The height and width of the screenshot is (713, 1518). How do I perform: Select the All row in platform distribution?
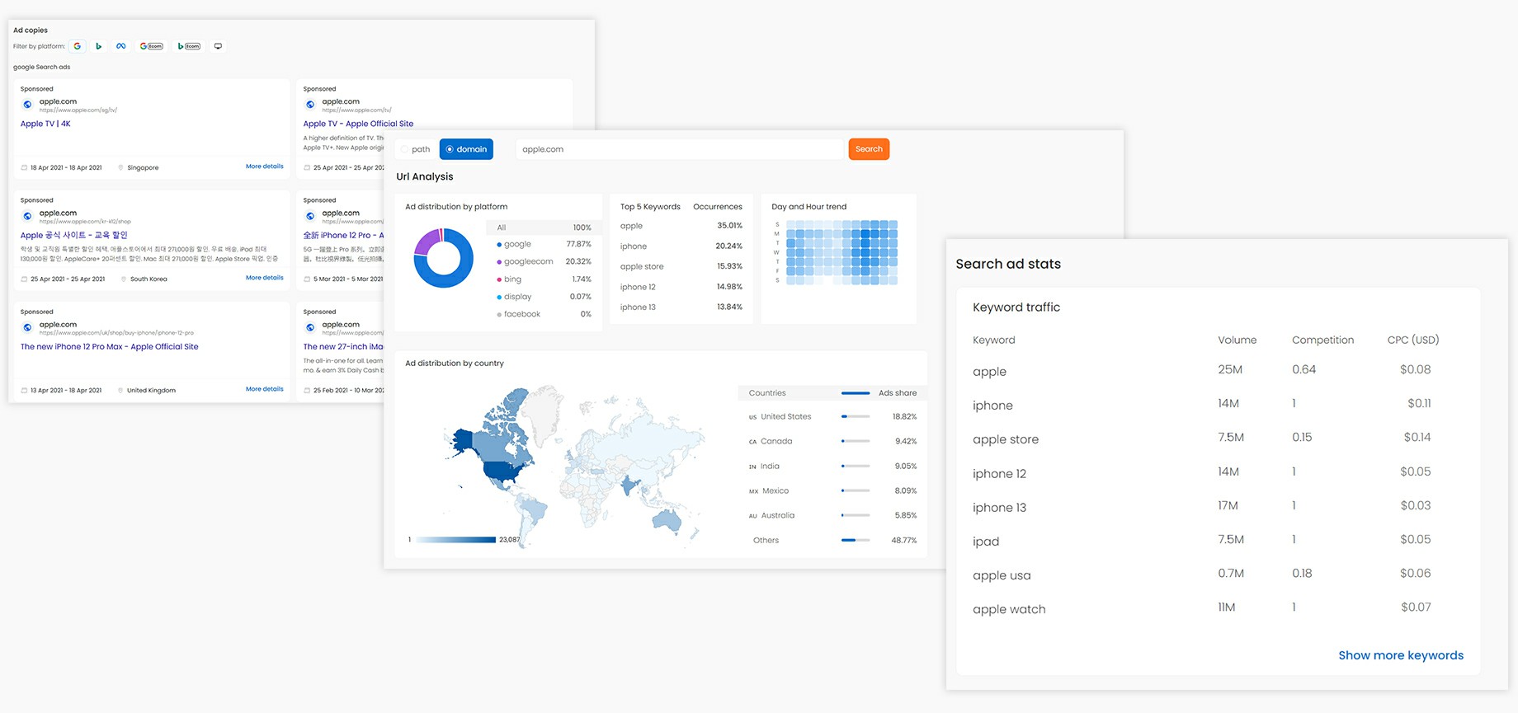coord(543,228)
